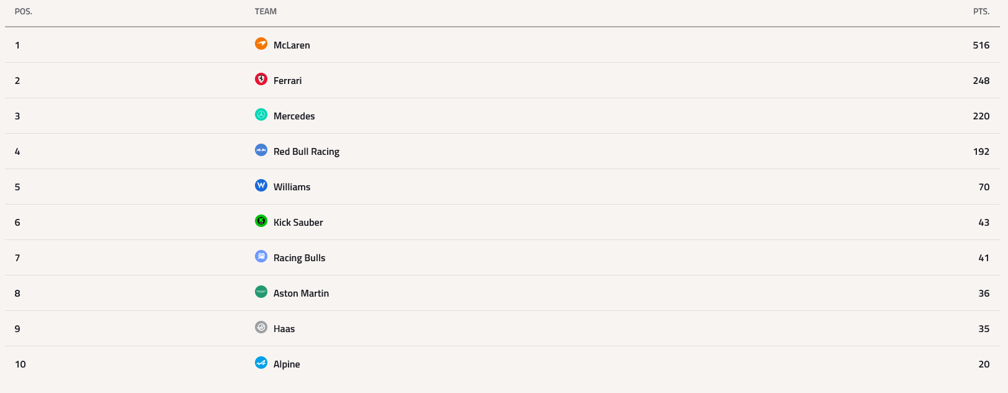The image size is (1008, 393).
Task: Open the Ferrari team link
Action: point(287,81)
